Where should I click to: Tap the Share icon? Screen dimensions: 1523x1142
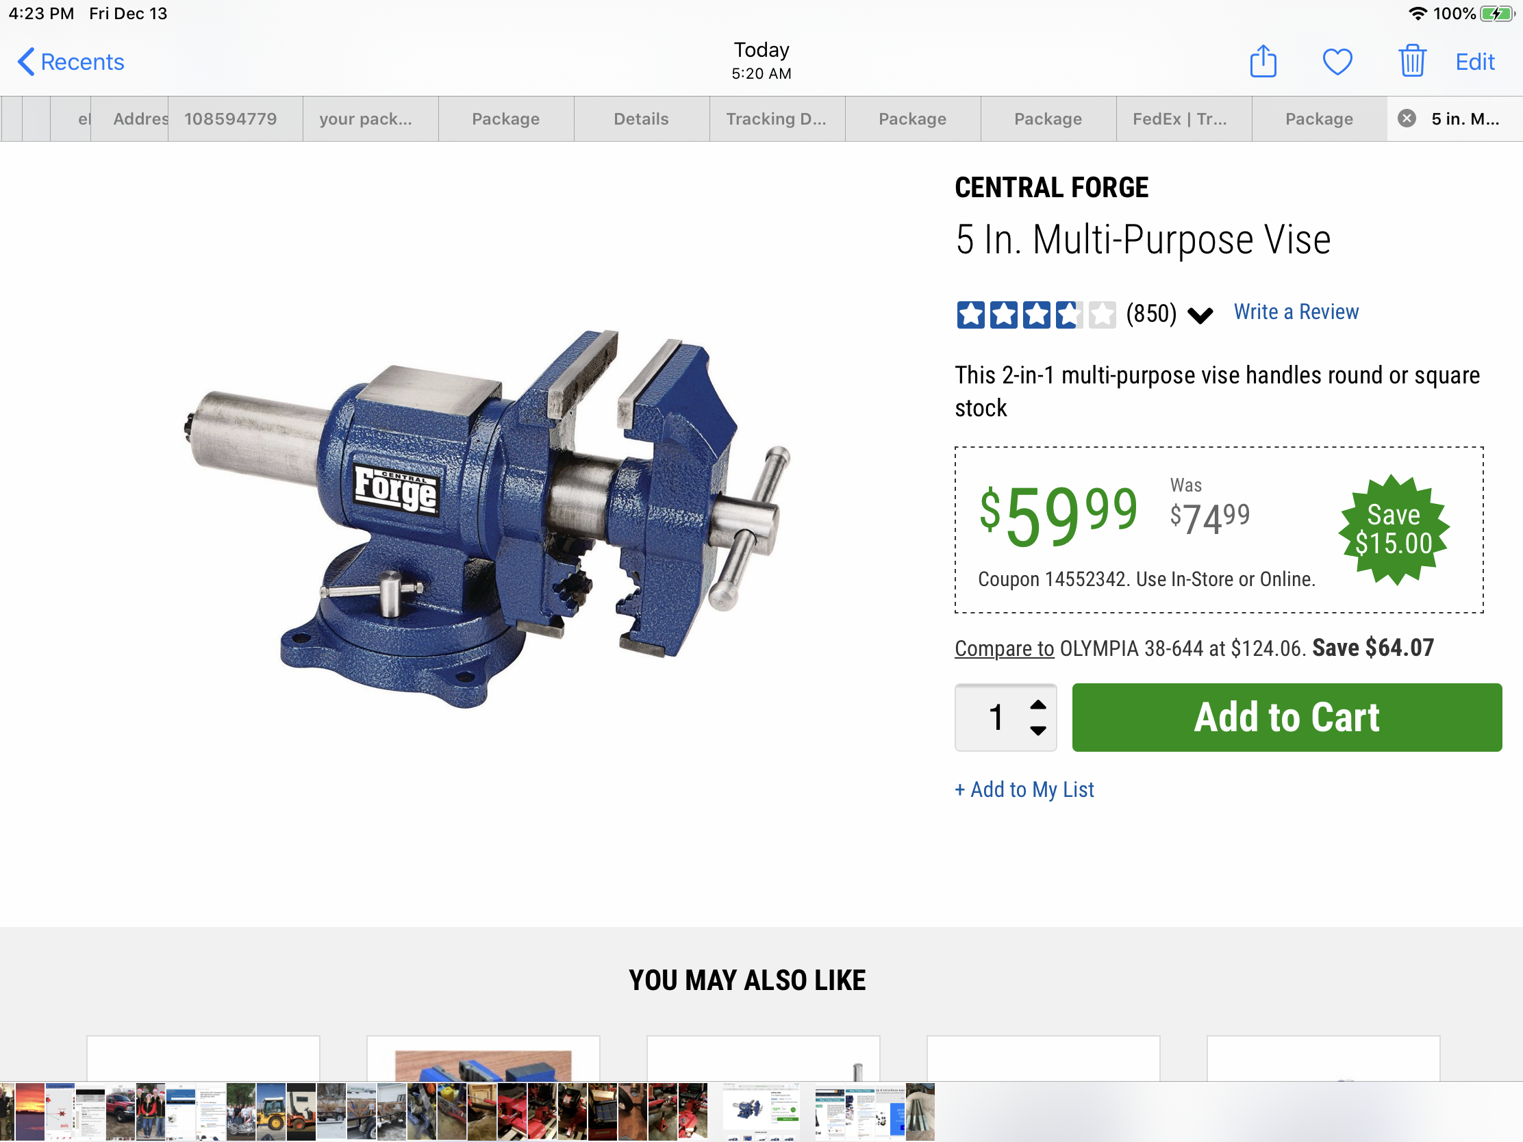click(x=1263, y=61)
